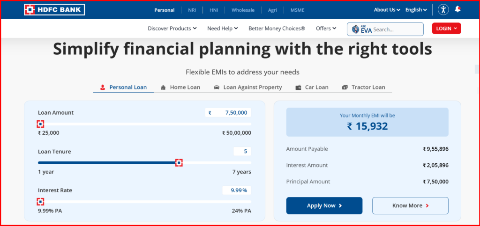
Task: Click the Know More button
Action: pyautogui.click(x=410, y=205)
